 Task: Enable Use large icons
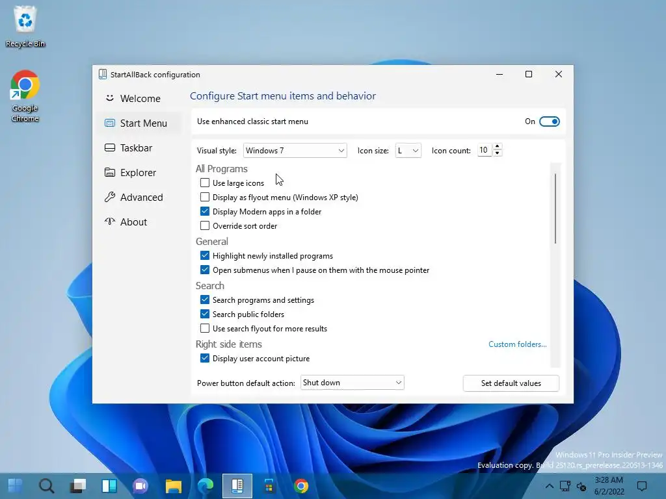point(205,183)
